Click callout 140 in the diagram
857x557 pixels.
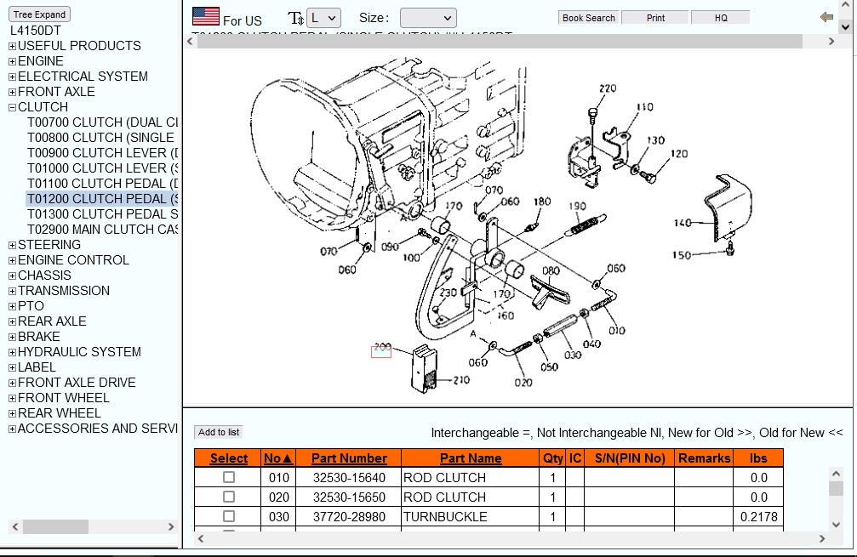pyautogui.click(x=682, y=222)
